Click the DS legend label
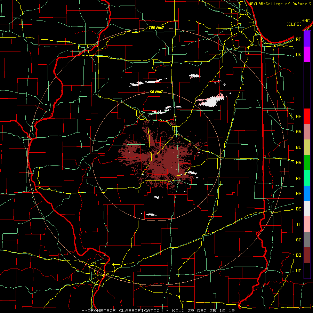The image size is (313, 313). pos(299,209)
